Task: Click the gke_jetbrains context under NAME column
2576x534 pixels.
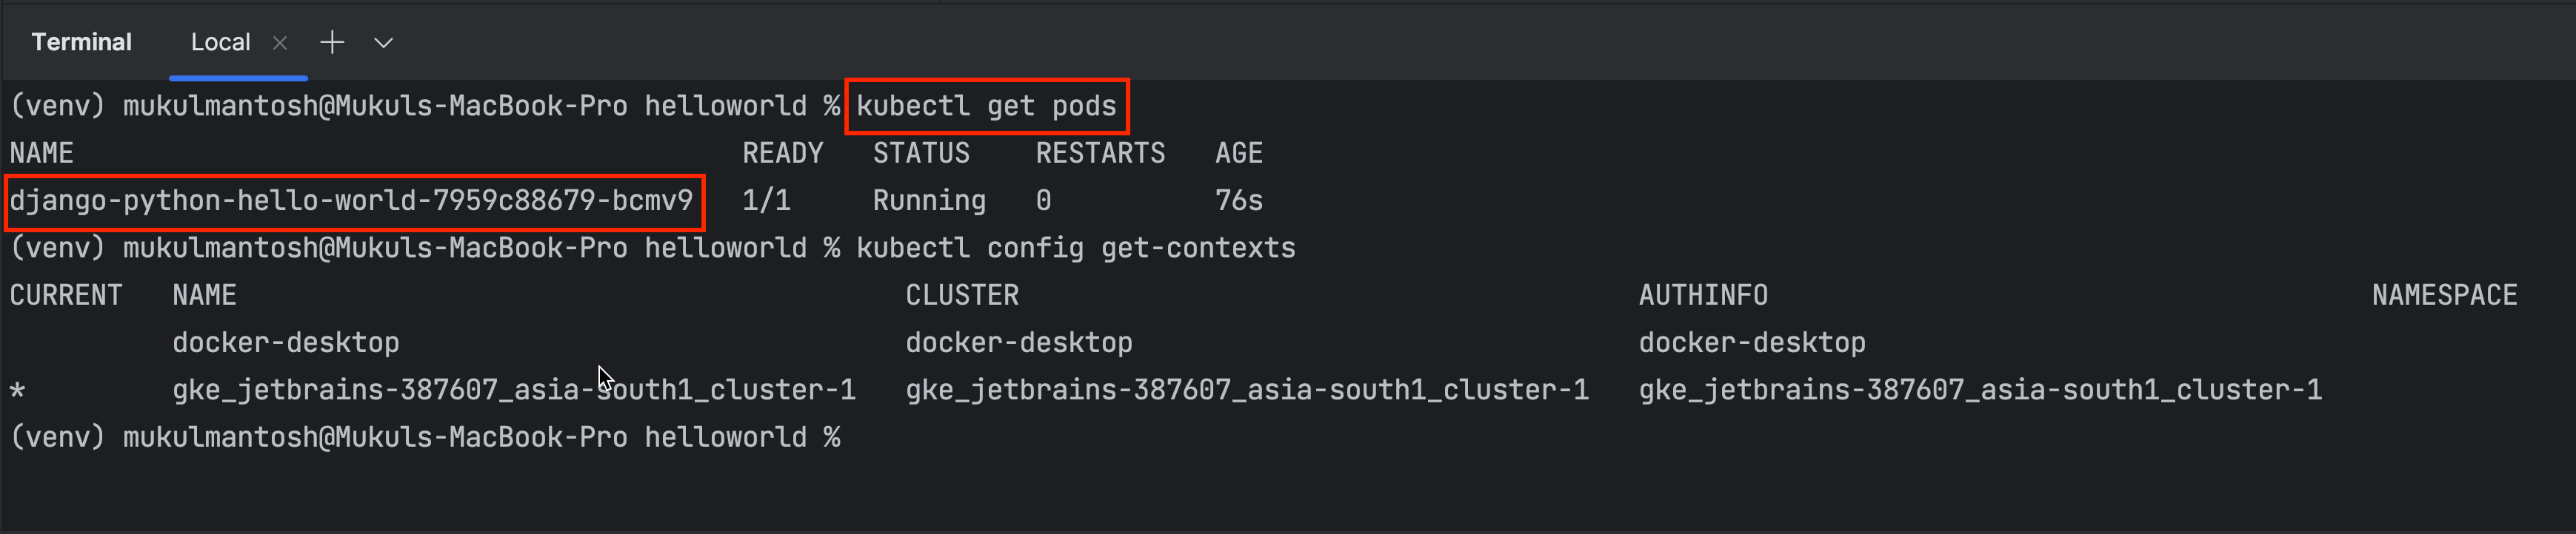Action: 514,391
